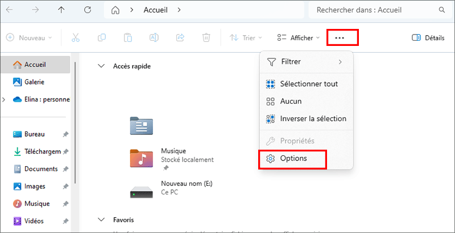Choose Propriétés in the menu
Screen dimensions: 455x233
pos(306,141)
